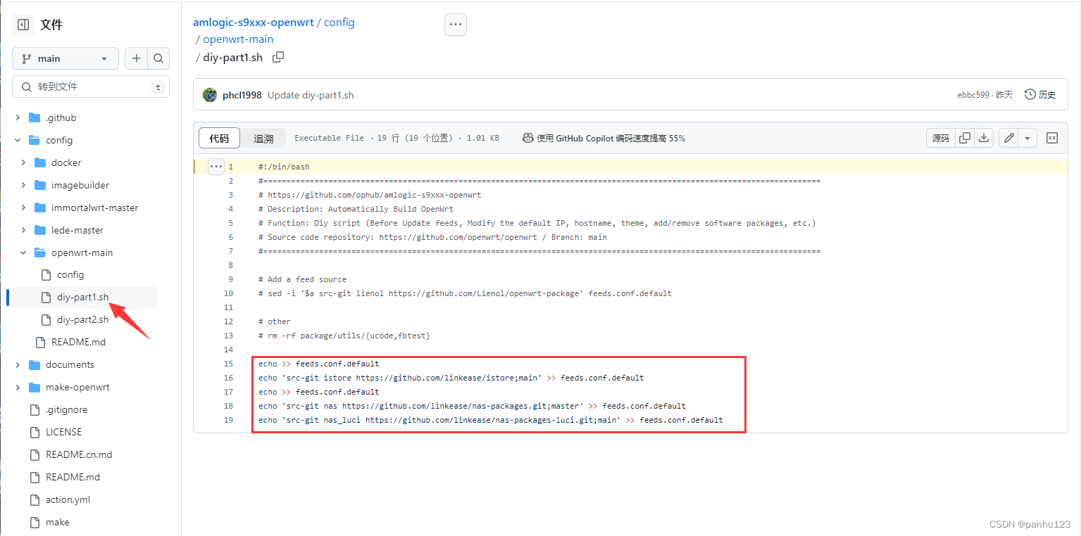Viewport: 1081px width, 536px height.
Task: Open the .gitignore file
Action: click(66, 409)
